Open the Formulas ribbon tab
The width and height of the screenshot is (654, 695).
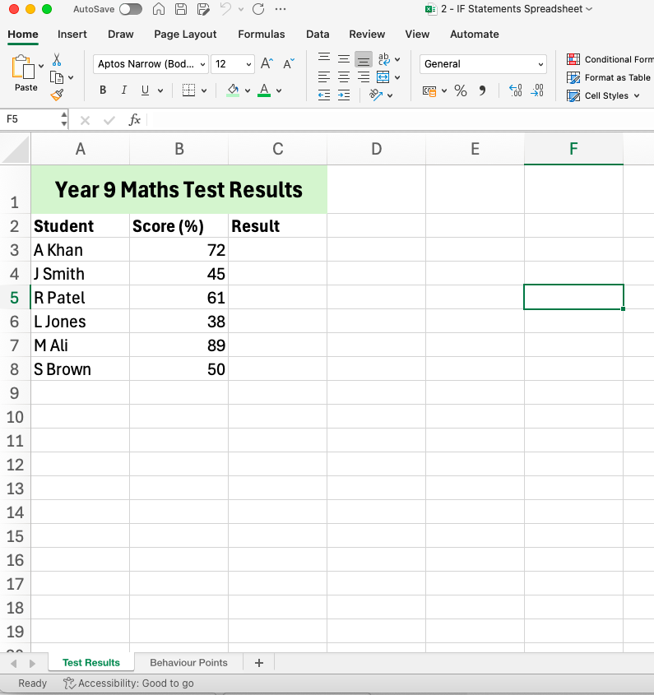pyautogui.click(x=261, y=35)
